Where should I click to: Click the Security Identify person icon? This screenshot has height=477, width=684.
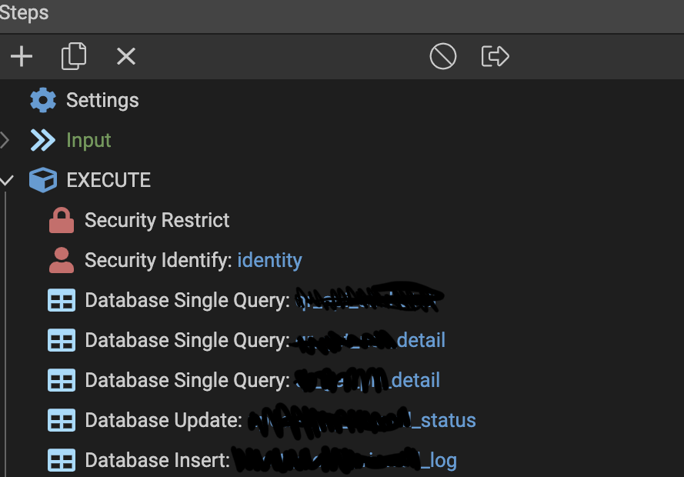point(61,259)
